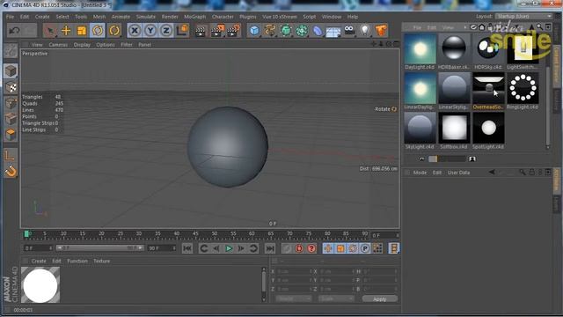Open the Layout dropdown

pos(523,17)
